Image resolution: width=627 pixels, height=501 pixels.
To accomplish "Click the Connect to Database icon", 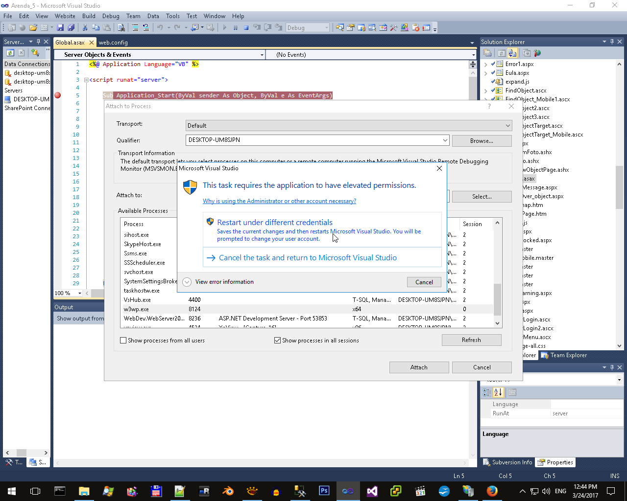I will coord(35,53).
